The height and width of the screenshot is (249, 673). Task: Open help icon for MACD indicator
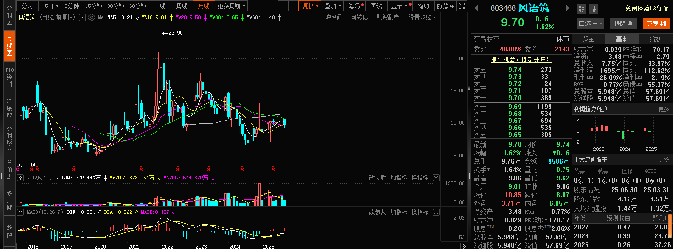pos(20,212)
